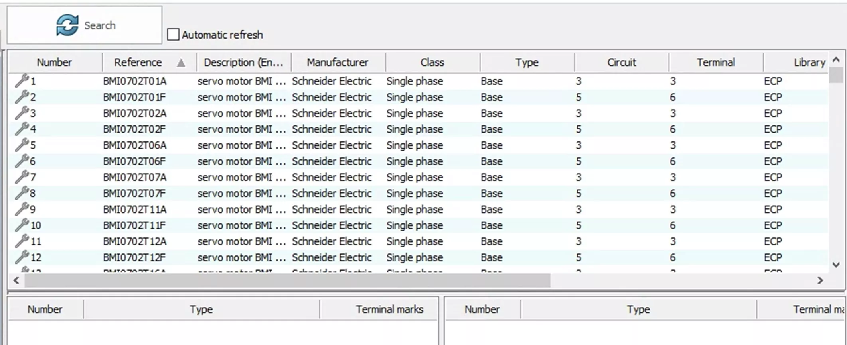Select wrench icon for row 9
This screenshot has height=345, width=847.
point(22,209)
